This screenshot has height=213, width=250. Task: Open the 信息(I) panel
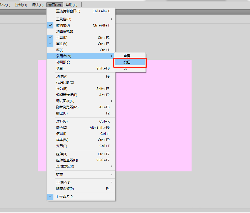pyautogui.click(x=81, y=134)
